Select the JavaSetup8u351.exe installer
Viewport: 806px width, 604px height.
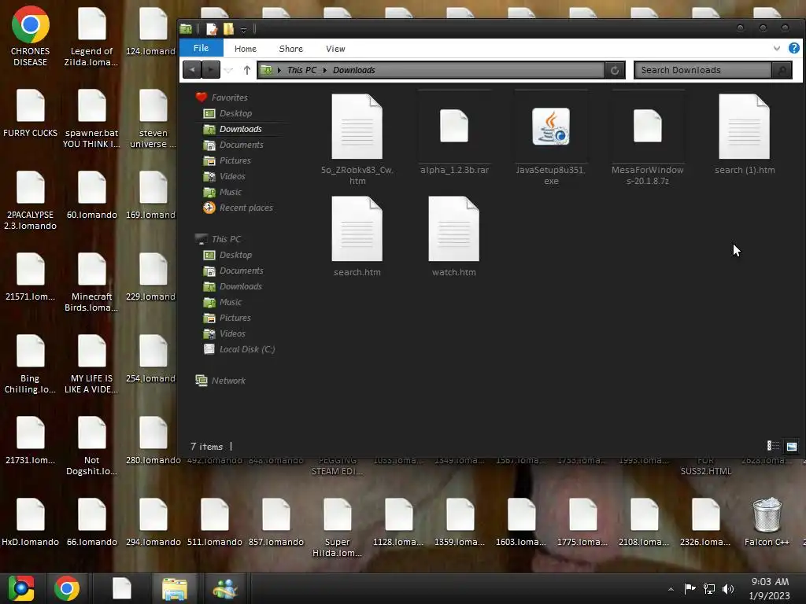tap(550, 138)
